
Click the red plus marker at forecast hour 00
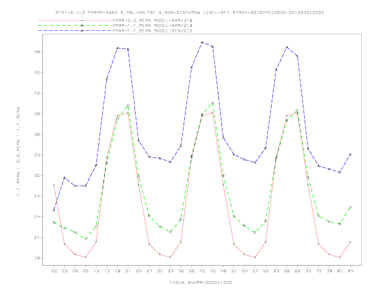pos(54,185)
